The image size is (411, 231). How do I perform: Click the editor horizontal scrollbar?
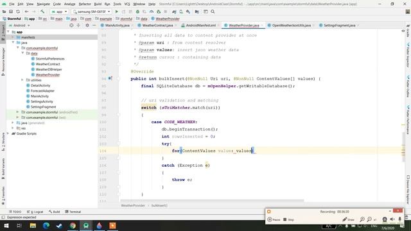coord(213,201)
